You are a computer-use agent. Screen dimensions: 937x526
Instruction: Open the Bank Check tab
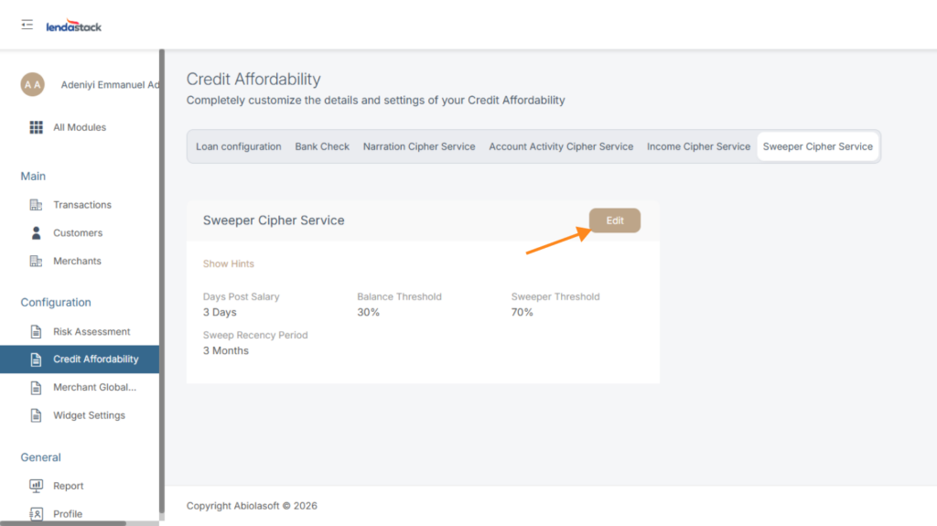click(322, 146)
